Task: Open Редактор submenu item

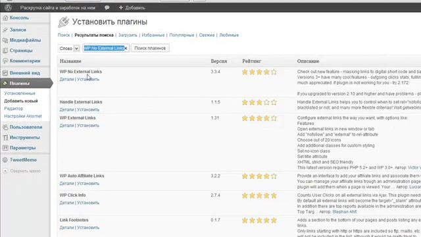Action: point(13,109)
